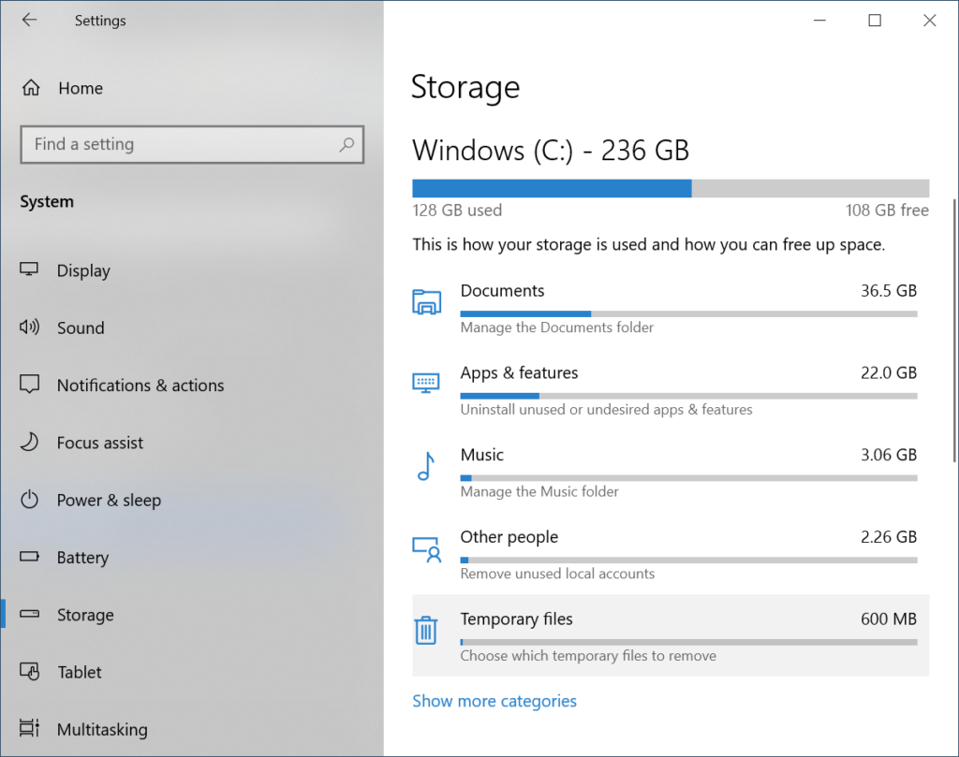
Task: Click the Temporary files trash icon
Action: [x=426, y=630]
